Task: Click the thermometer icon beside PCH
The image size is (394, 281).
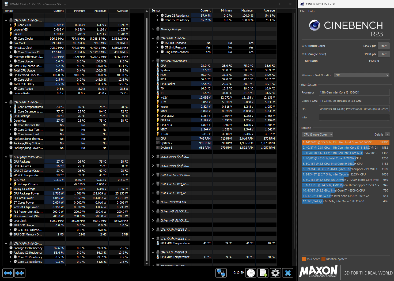Action: coord(158,79)
